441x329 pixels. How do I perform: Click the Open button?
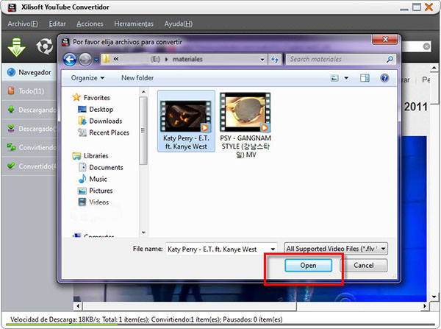tap(308, 266)
